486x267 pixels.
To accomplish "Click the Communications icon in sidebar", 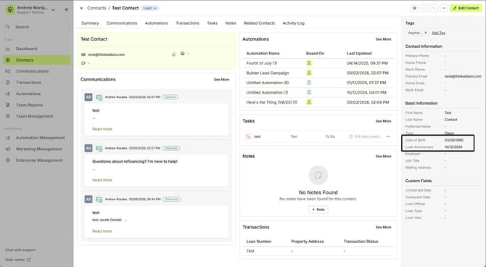I will click(8, 71).
